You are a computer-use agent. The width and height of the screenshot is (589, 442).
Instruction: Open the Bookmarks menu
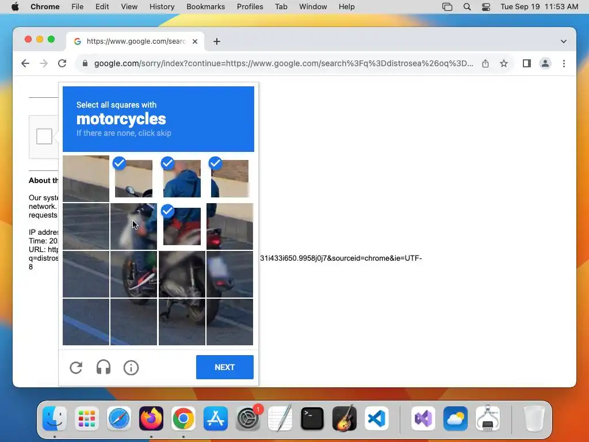(x=205, y=7)
